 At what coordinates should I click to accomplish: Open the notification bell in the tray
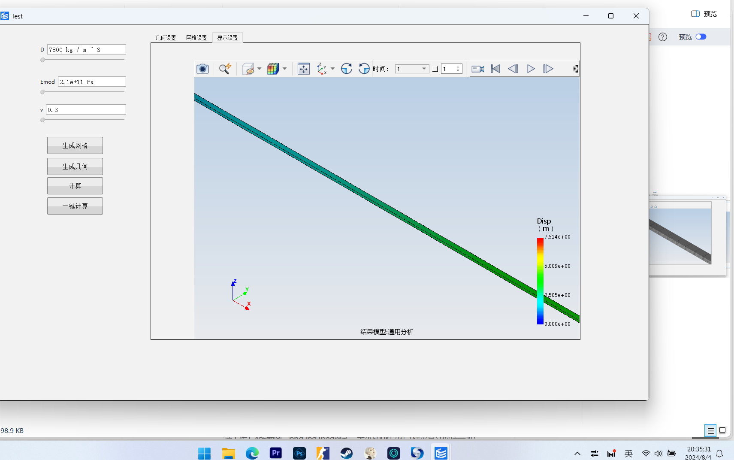(720, 454)
